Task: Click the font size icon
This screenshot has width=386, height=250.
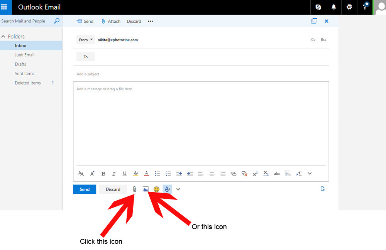Action: coord(81,174)
